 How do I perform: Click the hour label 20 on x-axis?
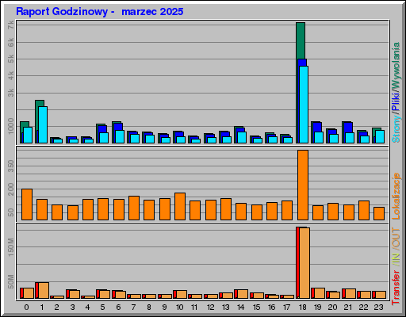[332, 307]
